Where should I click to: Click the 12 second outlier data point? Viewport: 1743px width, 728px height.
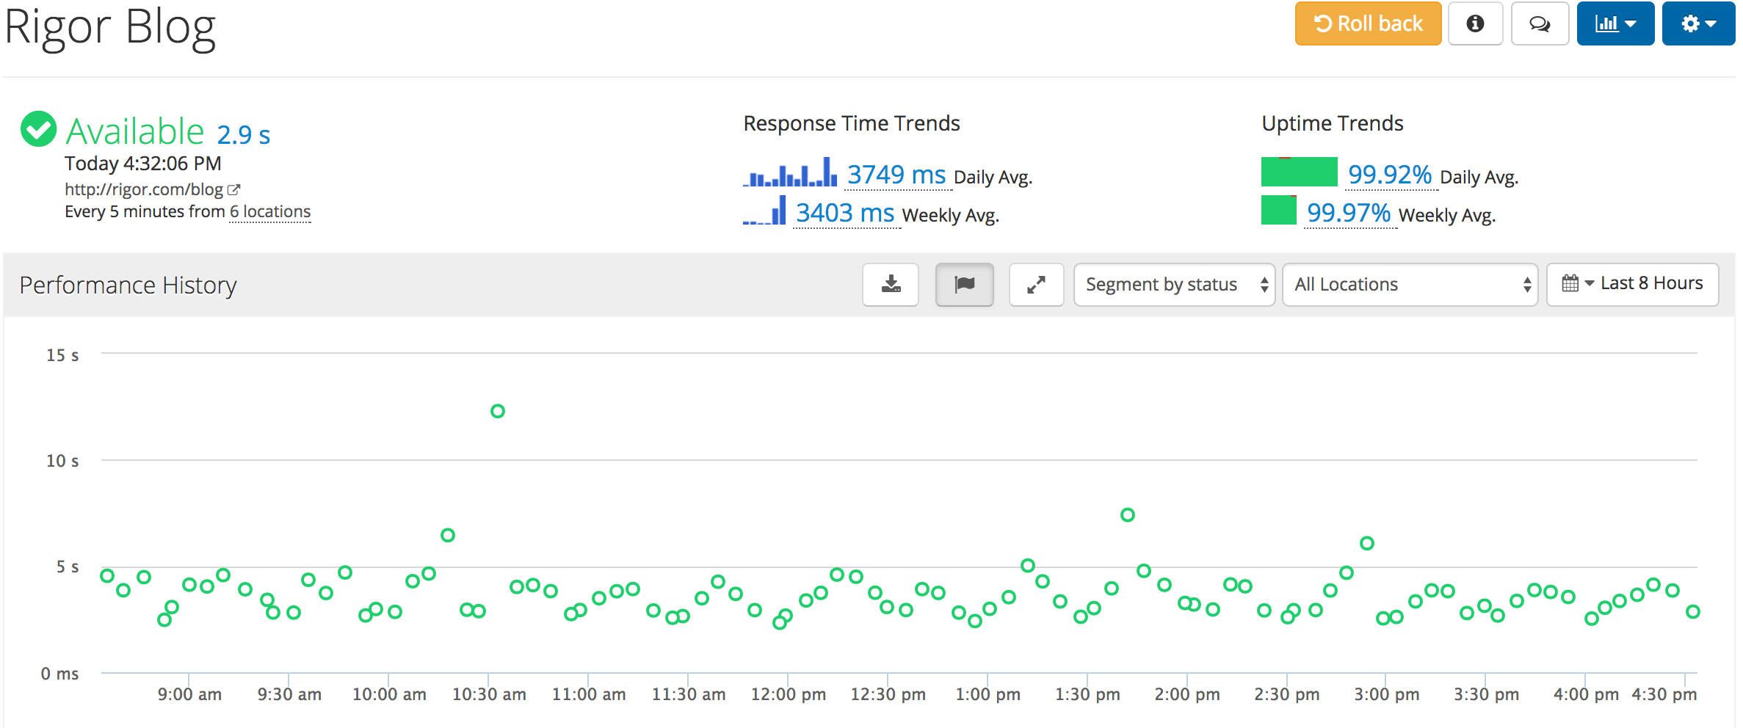tap(498, 411)
